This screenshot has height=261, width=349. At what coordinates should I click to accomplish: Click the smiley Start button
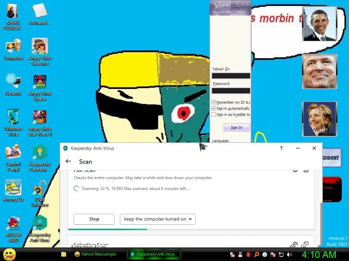[10, 254]
